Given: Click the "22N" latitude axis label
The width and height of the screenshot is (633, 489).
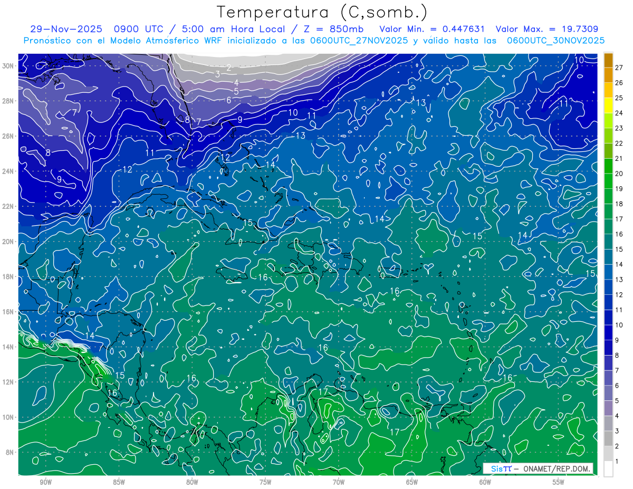Looking at the screenshot, I should (x=9, y=206).
